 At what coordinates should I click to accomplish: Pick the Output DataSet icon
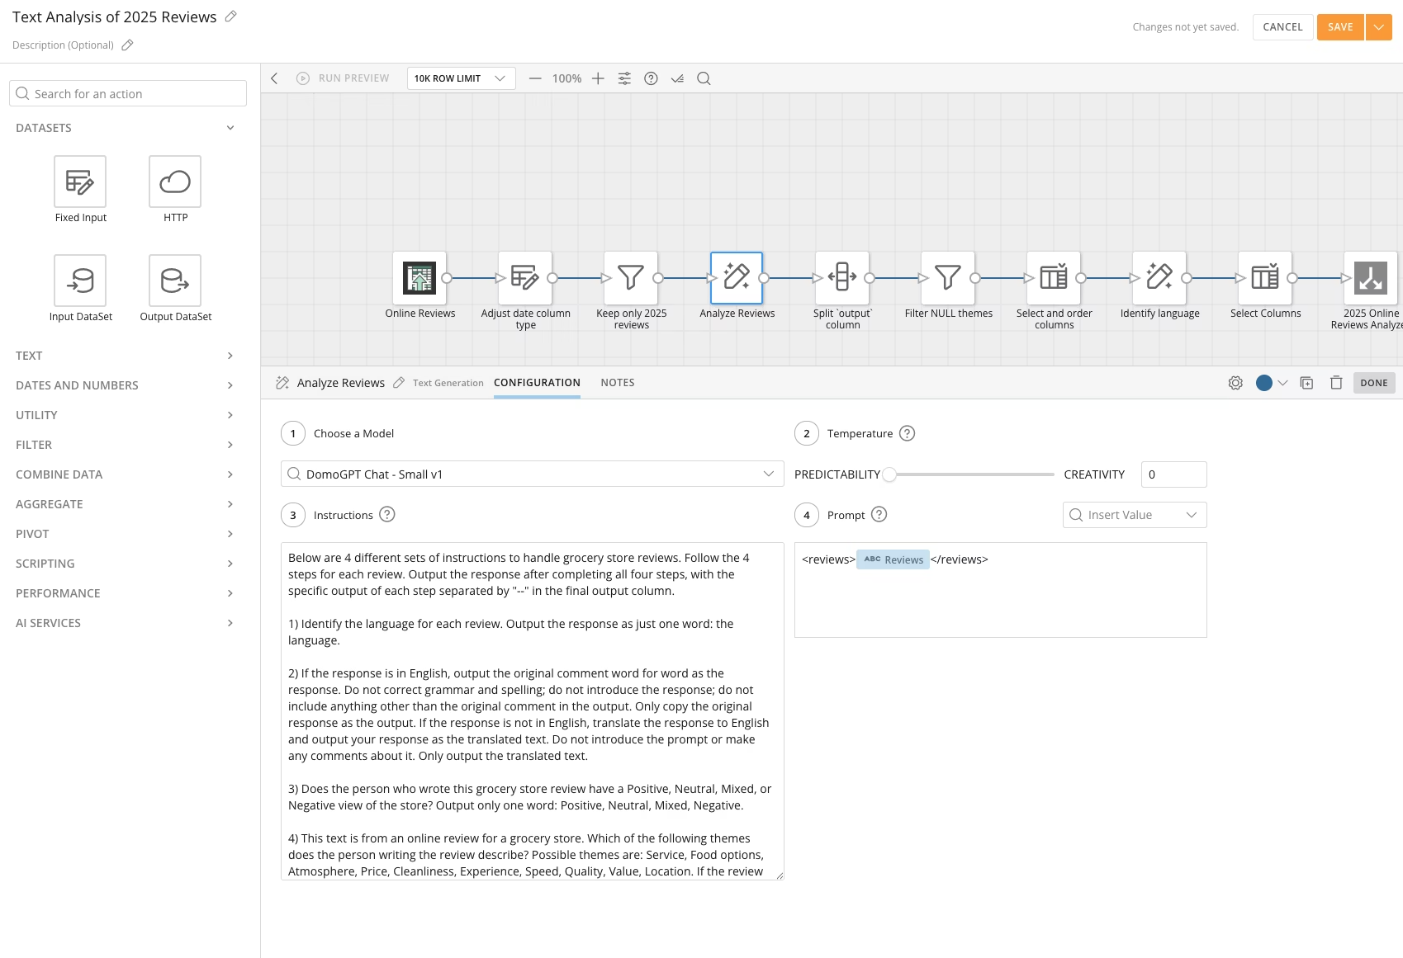tap(175, 281)
